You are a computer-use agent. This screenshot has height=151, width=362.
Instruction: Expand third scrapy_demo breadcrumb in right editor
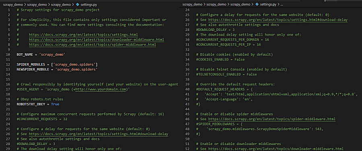pyautogui.click(x=241, y=4)
